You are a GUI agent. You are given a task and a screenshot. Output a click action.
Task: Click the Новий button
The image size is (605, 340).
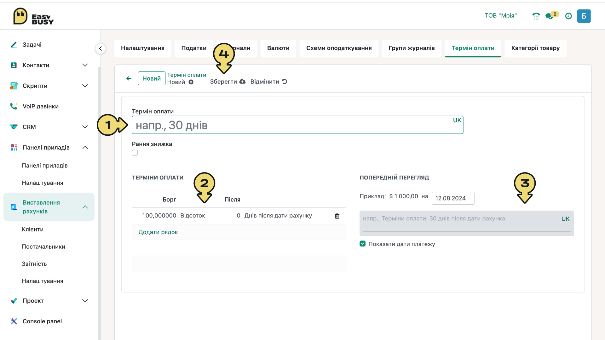[x=152, y=78]
